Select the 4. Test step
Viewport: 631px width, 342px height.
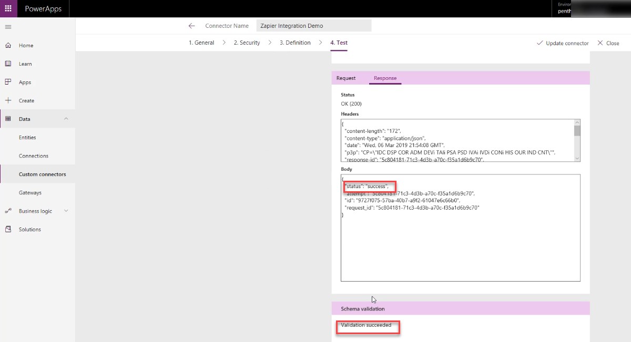pos(339,43)
